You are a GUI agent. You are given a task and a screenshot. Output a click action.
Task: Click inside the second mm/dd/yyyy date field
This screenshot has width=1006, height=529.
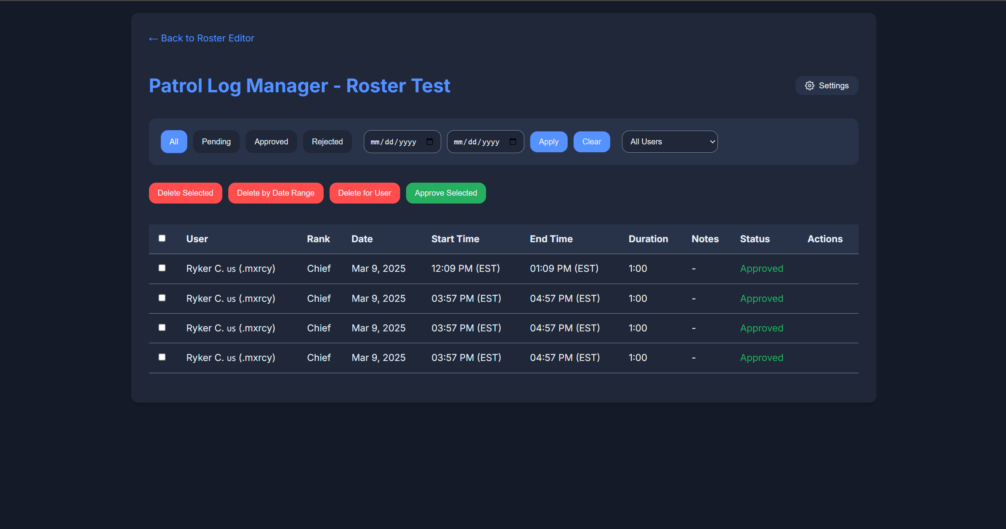tap(477, 142)
